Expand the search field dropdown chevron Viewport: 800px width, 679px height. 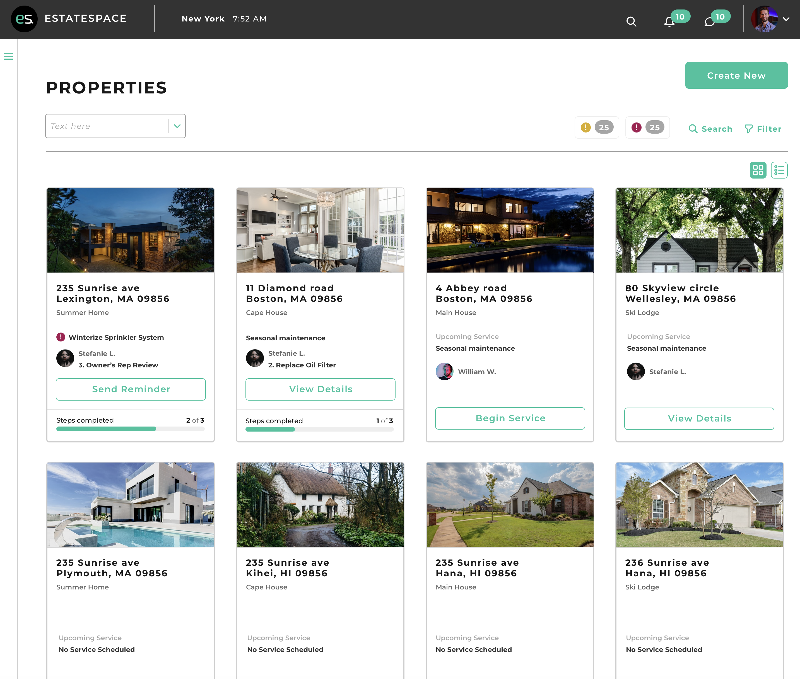pyautogui.click(x=177, y=126)
